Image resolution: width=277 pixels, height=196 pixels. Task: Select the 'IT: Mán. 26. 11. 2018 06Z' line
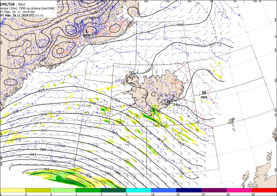(x=17, y=12)
